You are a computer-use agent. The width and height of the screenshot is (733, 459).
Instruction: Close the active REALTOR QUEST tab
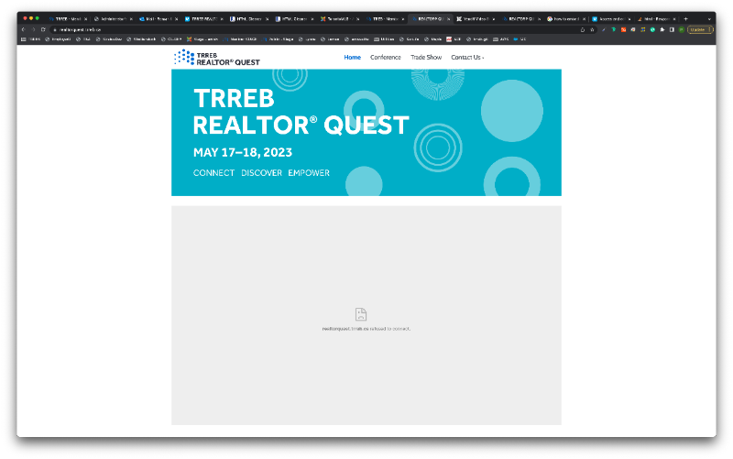click(x=448, y=18)
